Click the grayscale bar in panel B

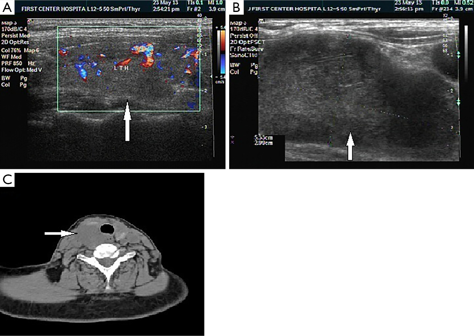pyautogui.click(x=466, y=54)
